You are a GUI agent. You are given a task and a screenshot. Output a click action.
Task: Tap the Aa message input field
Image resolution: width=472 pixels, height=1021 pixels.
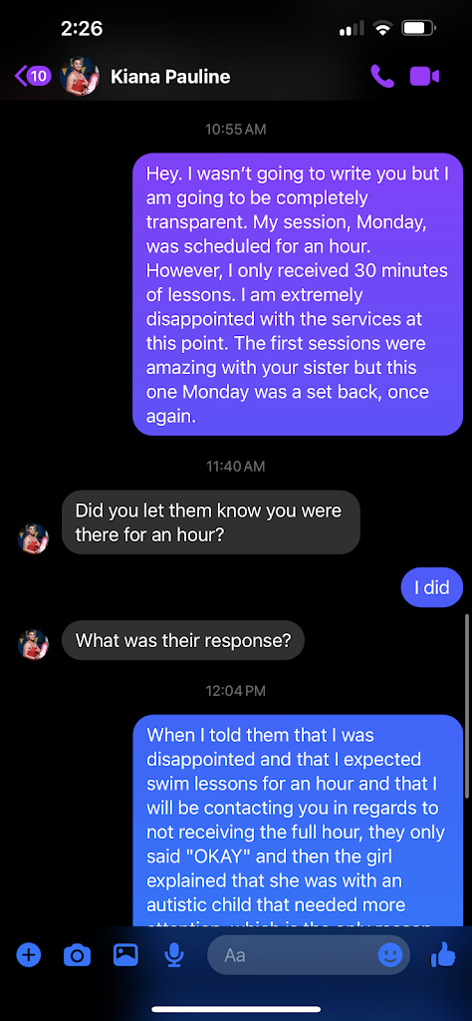pos(309,955)
